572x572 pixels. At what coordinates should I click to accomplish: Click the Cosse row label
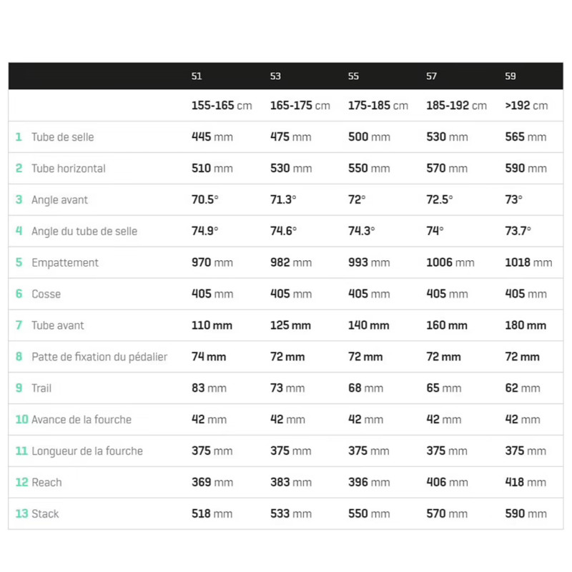click(46, 295)
